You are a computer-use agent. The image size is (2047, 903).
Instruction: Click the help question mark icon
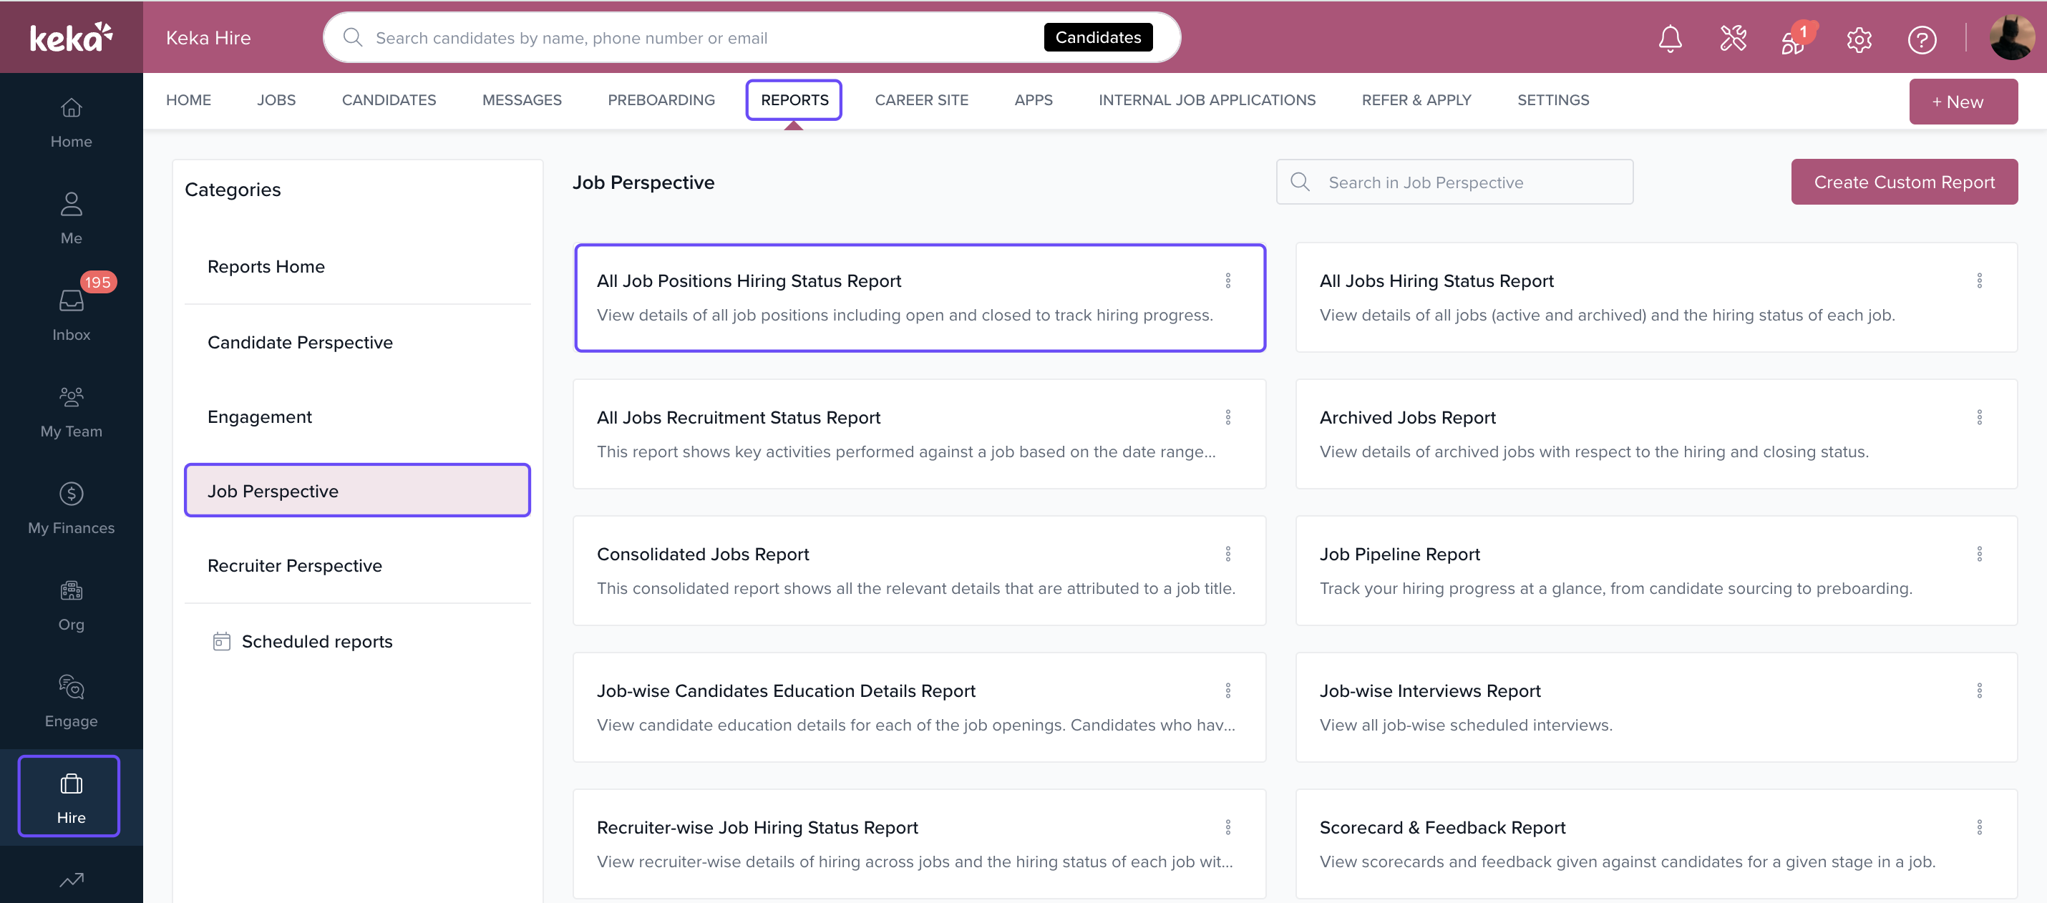[1920, 39]
